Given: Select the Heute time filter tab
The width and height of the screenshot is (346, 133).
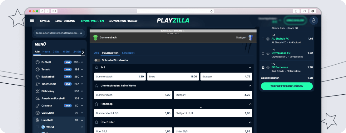Looking at the screenshot, I should pyautogui.click(x=46, y=52).
